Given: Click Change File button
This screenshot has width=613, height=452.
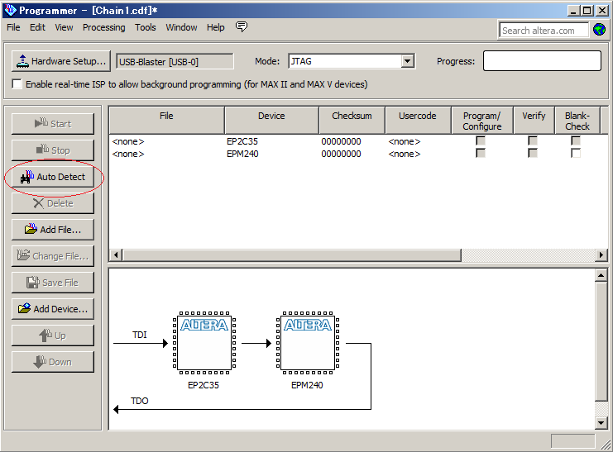Looking at the screenshot, I should [x=53, y=256].
